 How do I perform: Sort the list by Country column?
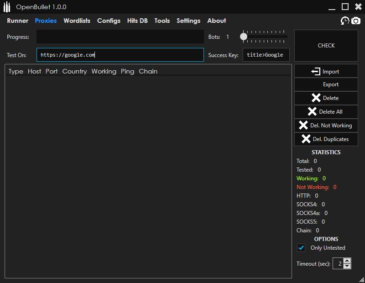(74, 71)
